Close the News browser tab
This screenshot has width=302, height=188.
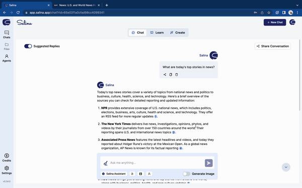click(99, 5)
